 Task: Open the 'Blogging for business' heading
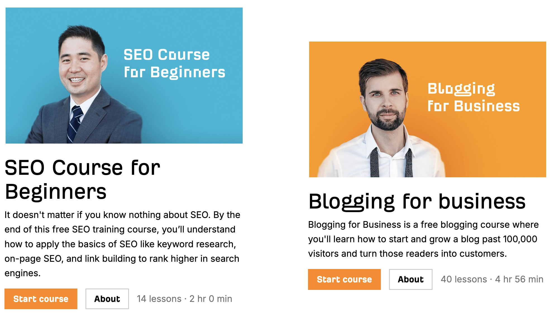(417, 201)
